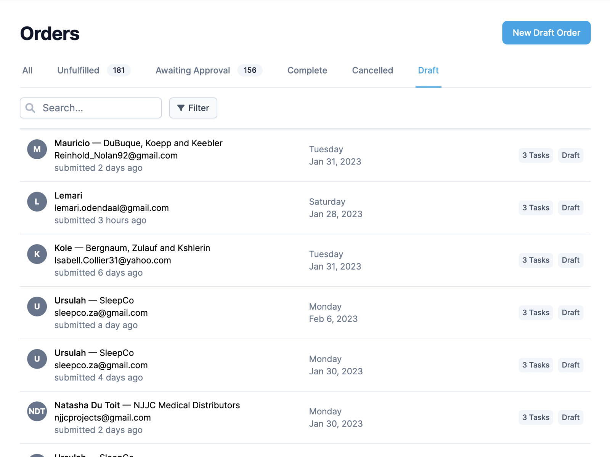
Task: Click the NDT avatar for Natasha Du Toit
Action: coord(37,411)
